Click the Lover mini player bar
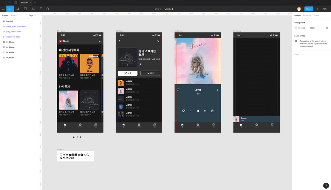 point(257,119)
